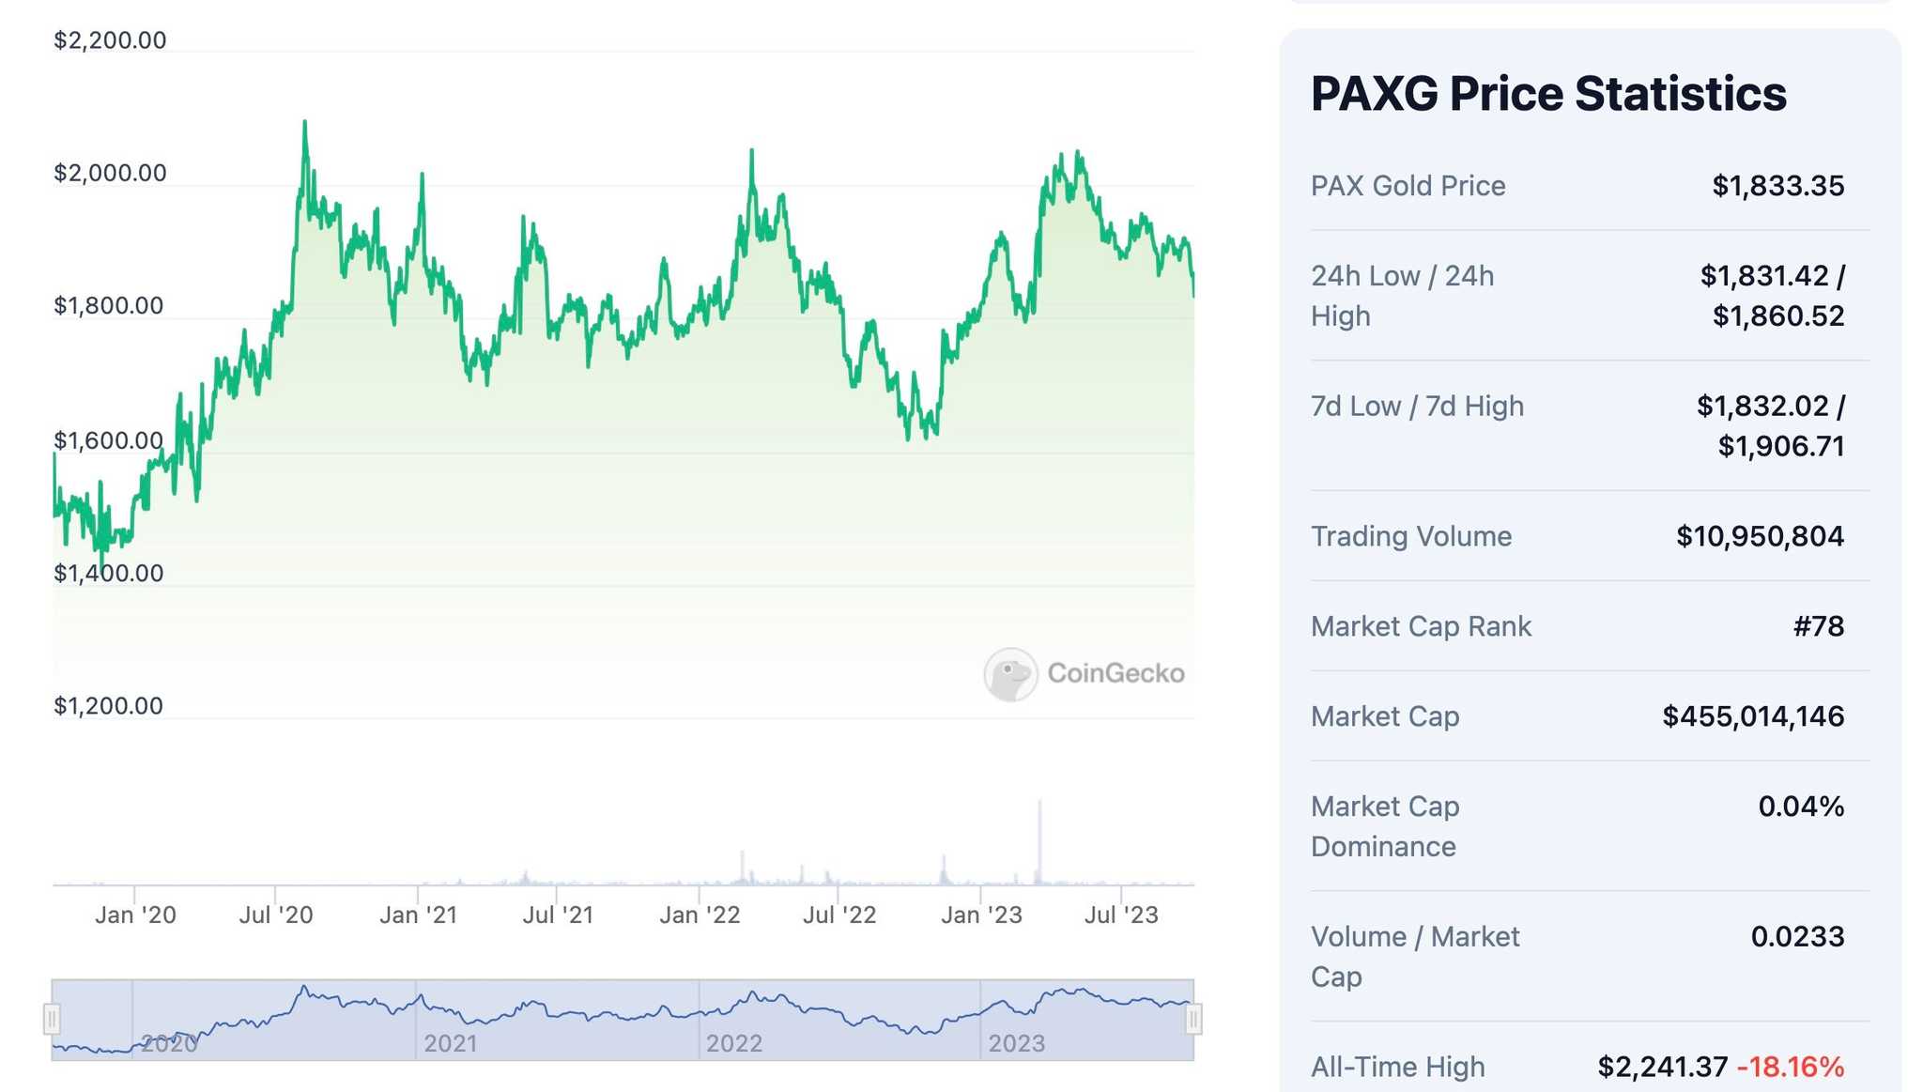Click the $2,000.00 price axis label
1923x1092 pixels.
(110, 172)
